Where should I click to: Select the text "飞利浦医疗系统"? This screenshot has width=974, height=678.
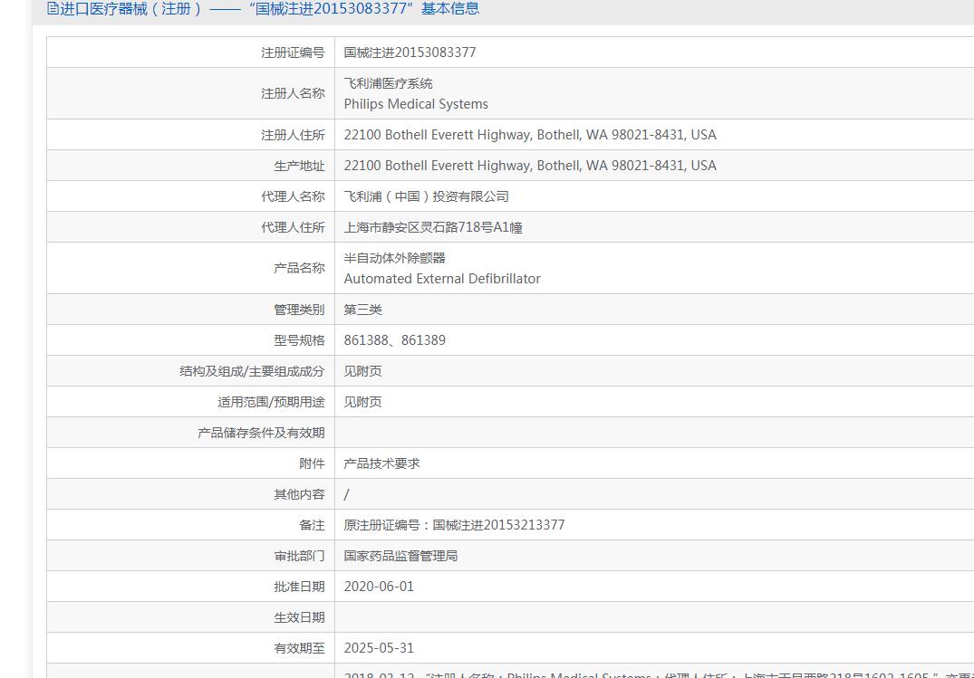coord(388,83)
